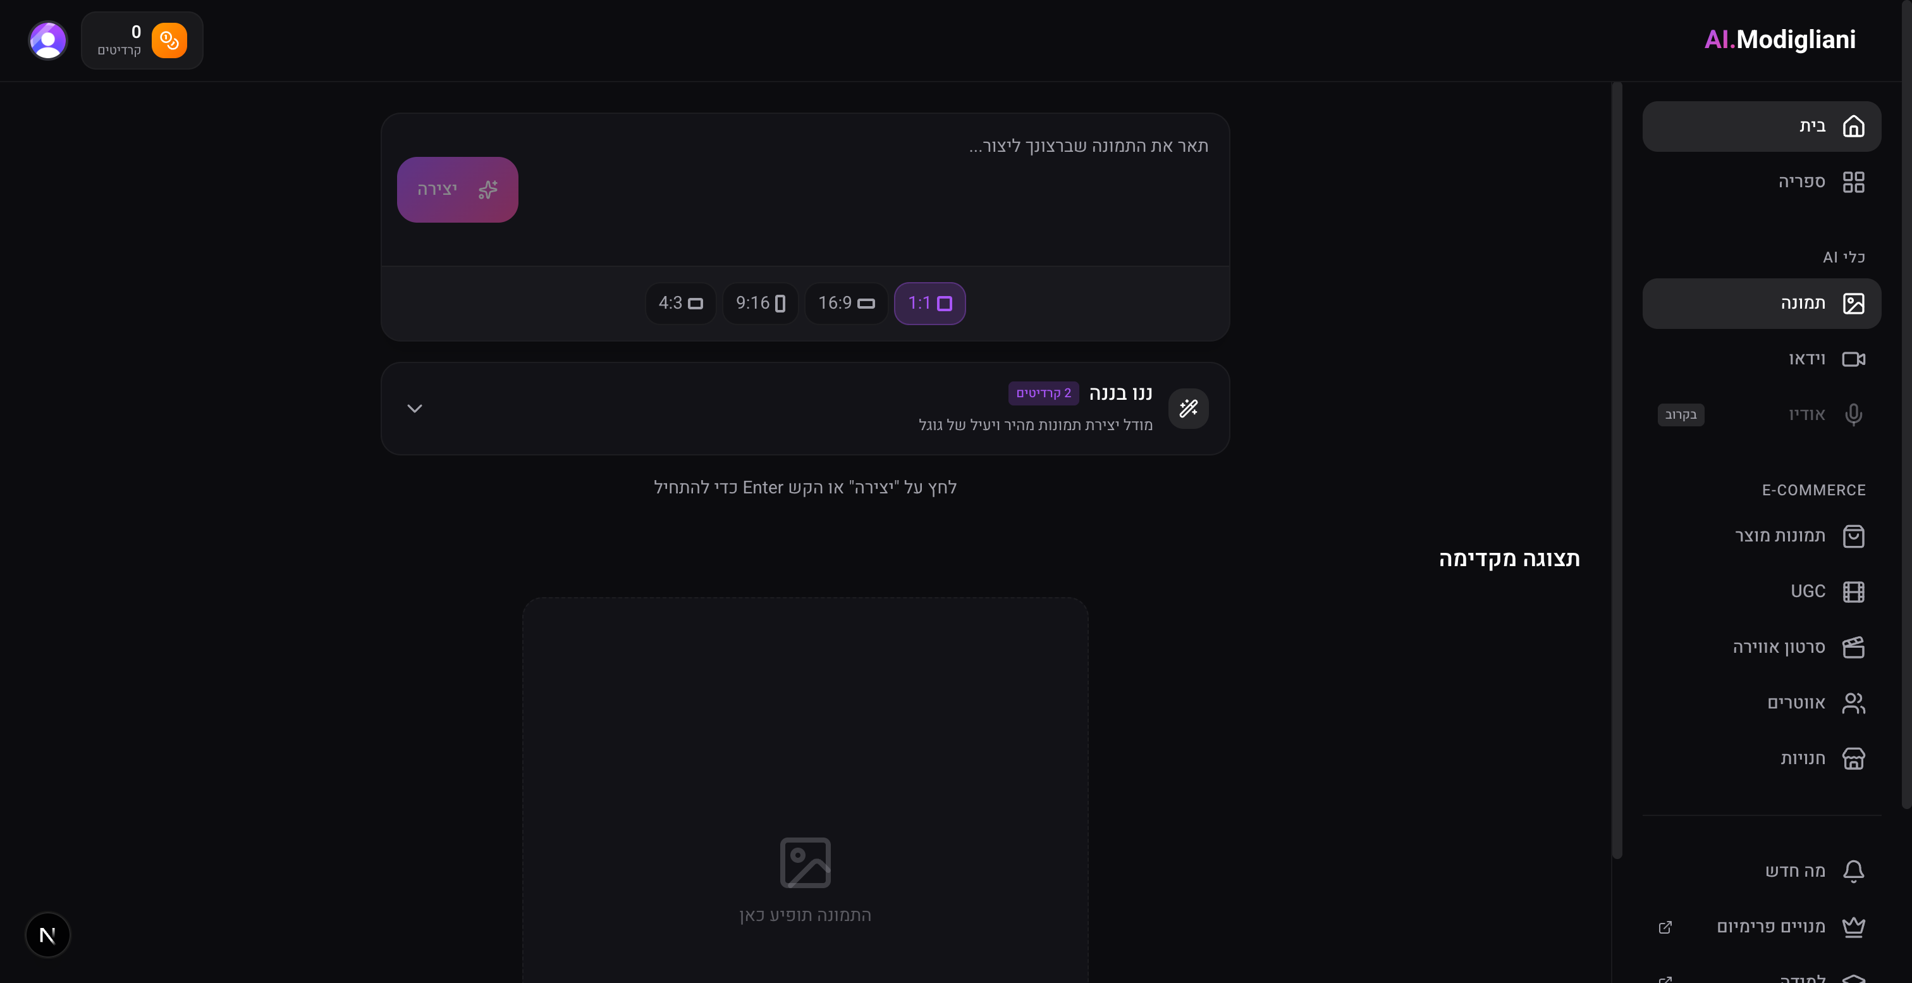Click the וידאו video camera icon

point(1853,359)
